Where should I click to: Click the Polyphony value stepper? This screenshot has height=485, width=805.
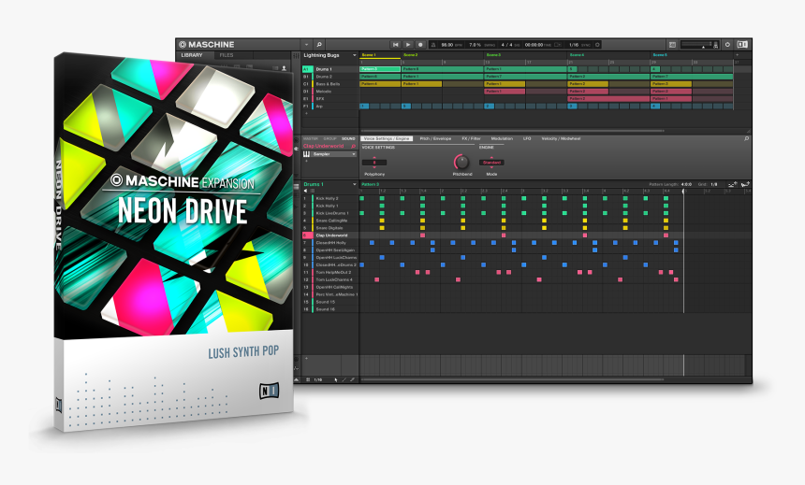(374, 163)
